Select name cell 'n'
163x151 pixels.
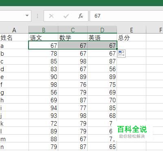[x=14, y=146]
